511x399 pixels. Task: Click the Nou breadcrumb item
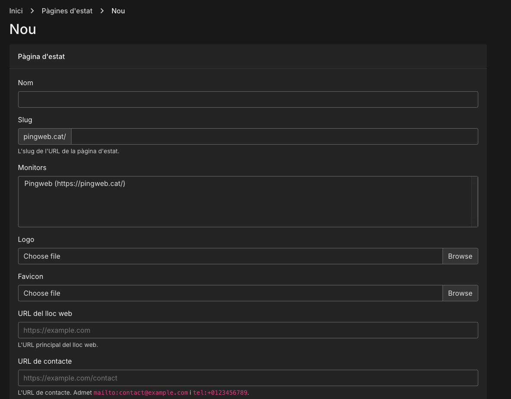(118, 11)
